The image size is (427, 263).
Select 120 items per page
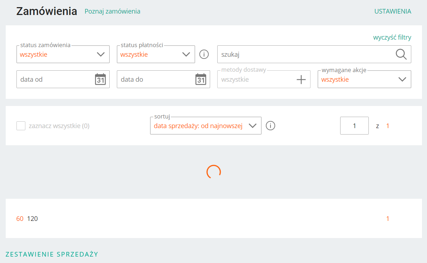coord(33,219)
